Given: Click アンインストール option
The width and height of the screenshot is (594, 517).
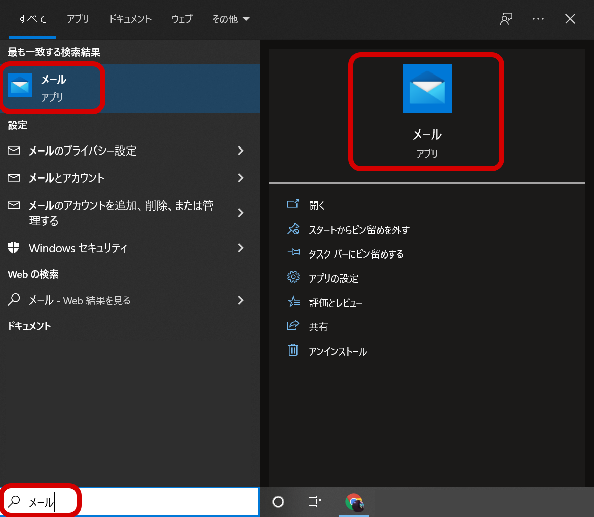Looking at the screenshot, I should [x=337, y=351].
